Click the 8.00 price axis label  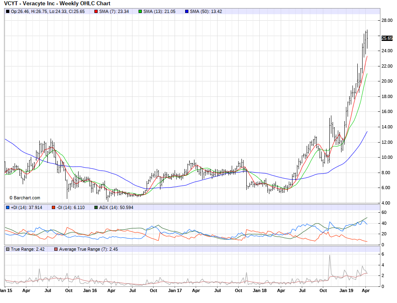(x=386, y=173)
